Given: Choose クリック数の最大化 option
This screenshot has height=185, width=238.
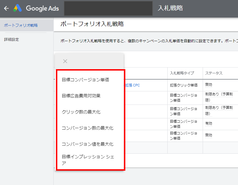Looking at the screenshot, I should 81,112.
